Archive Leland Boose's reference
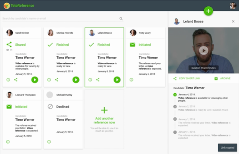 tap(223, 78)
